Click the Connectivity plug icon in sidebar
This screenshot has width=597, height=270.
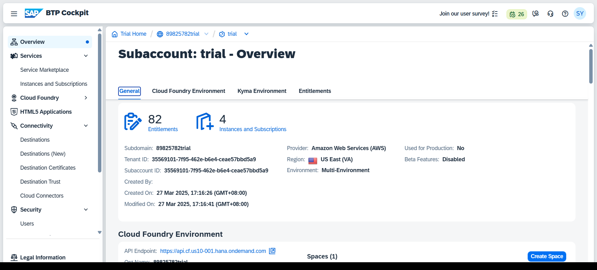click(14, 126)
